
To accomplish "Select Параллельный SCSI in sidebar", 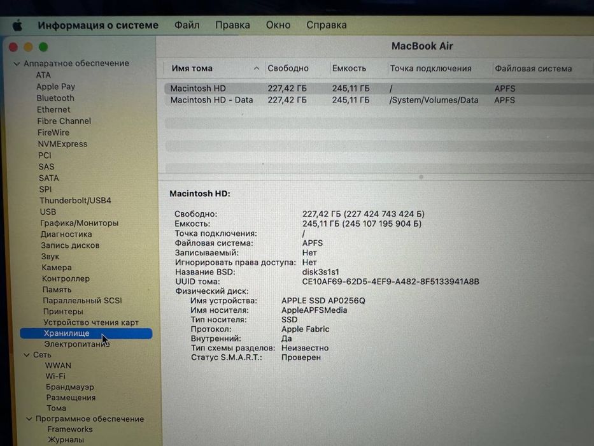I will (82, 300).
